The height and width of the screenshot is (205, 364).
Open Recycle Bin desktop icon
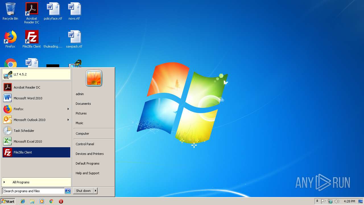[10, 11]
